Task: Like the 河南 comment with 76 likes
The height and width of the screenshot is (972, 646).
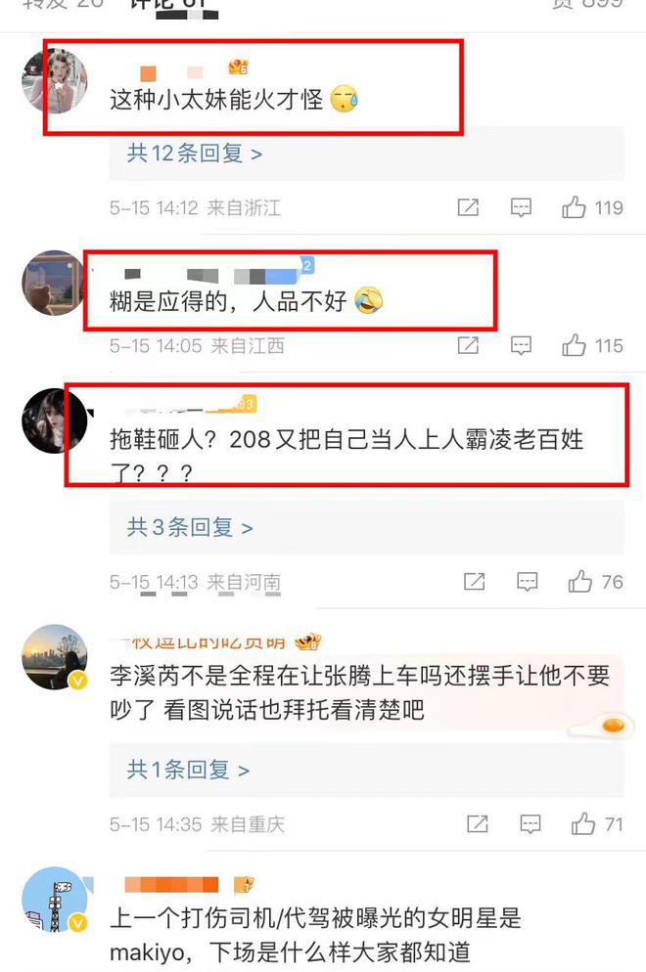Action: (x=579, y=582)
